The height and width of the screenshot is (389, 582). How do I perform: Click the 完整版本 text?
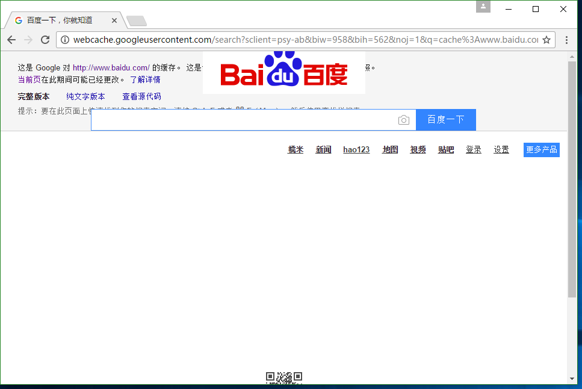pos(34,96)
